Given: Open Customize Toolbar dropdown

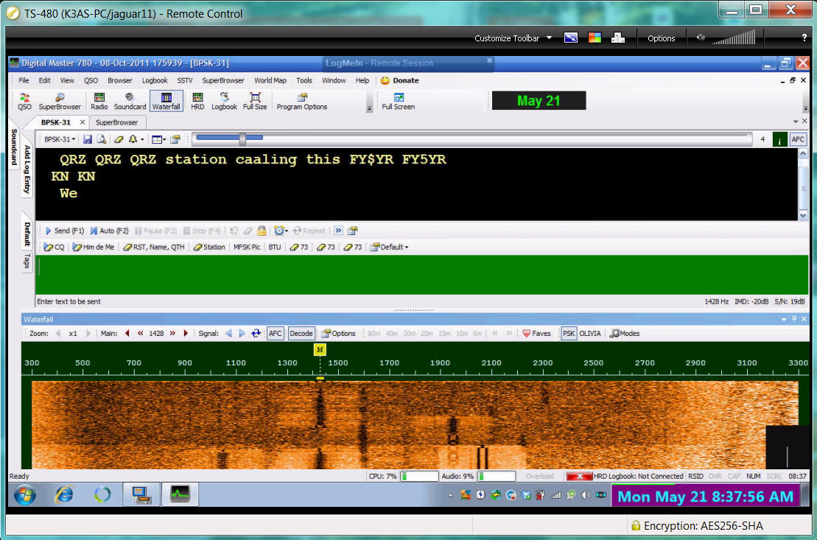Looking at the screenshot, I should tap(513, 38).
